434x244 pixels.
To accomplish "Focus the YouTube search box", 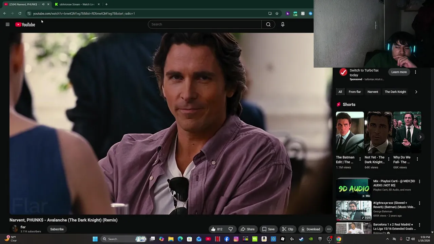I will [205, 24].
